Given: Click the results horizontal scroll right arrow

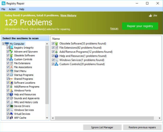Looking at the screenshot, I should (159, 118).
